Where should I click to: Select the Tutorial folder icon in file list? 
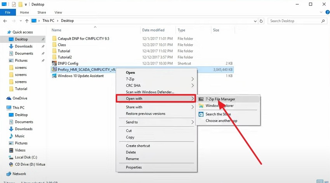click(x=54, y=51)
